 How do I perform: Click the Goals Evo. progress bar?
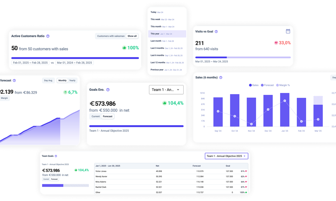tap(136, 126)
